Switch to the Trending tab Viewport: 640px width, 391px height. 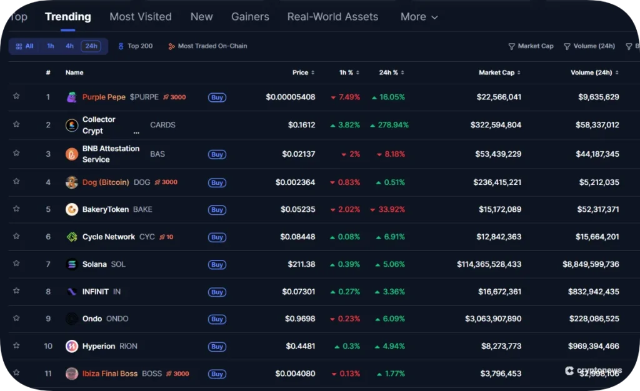point(68,17)
